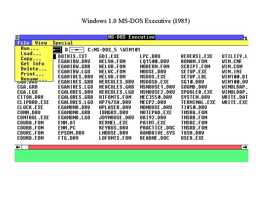The image size is (263, 197).
Task: Select the file EMM.AT
Action: 67,123
